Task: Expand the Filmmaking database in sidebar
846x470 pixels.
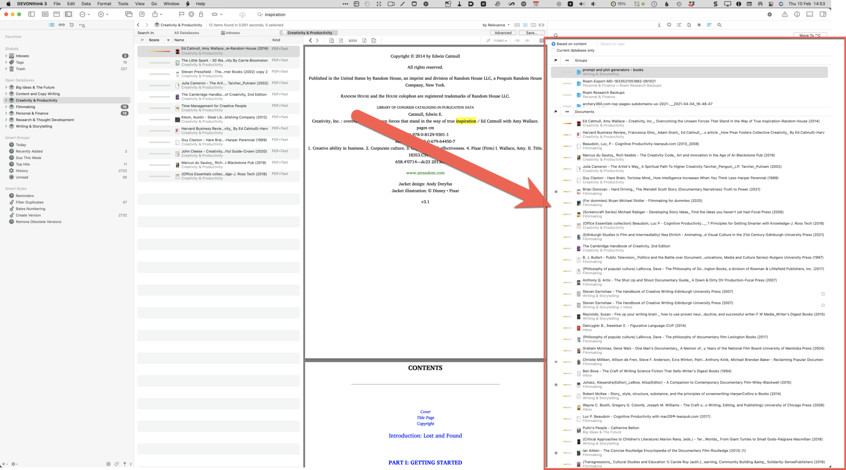Action: point(6,107)
